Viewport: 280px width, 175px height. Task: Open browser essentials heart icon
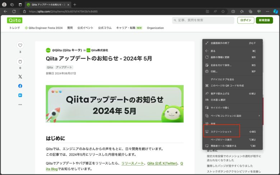pyautogui.click(x=259, y=11)
